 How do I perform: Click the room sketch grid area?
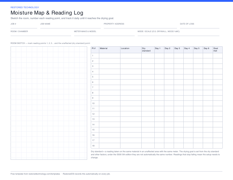click(x=49, y=103)
